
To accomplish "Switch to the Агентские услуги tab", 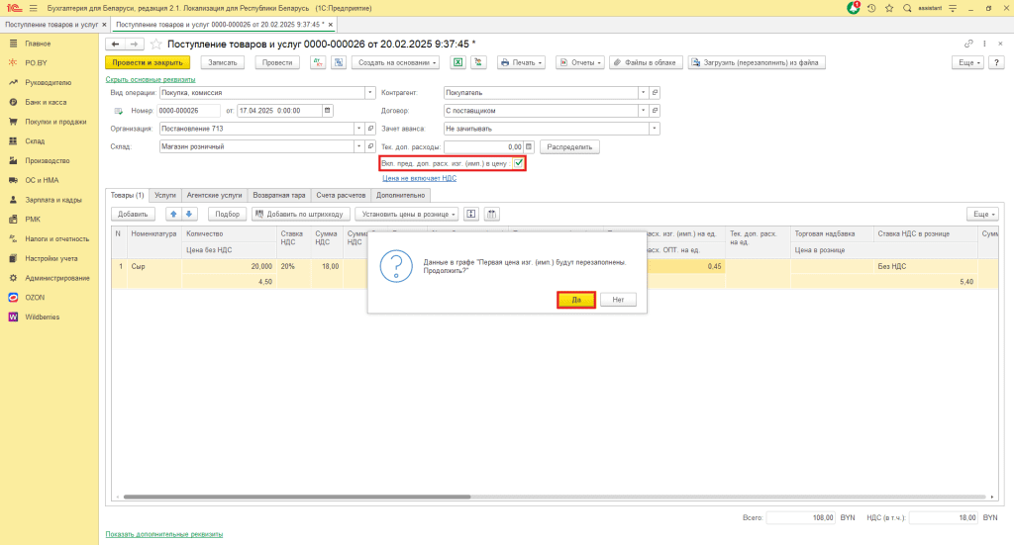I will click(214, 195).
